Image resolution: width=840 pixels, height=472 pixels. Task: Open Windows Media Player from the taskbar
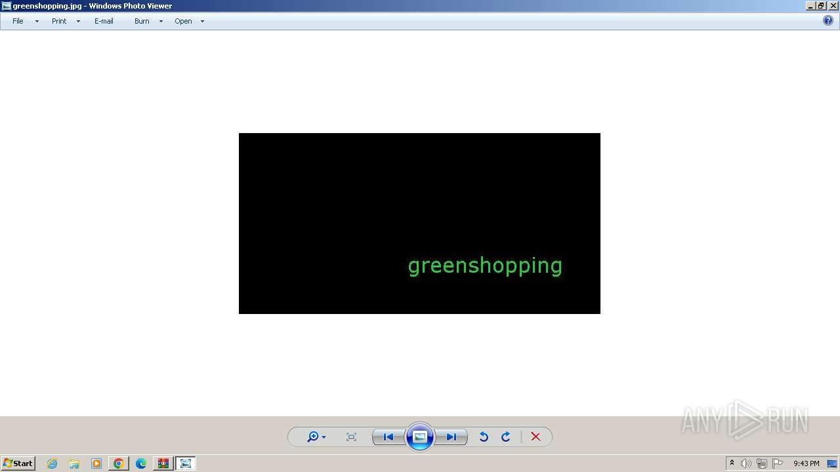tap(96, 463)
